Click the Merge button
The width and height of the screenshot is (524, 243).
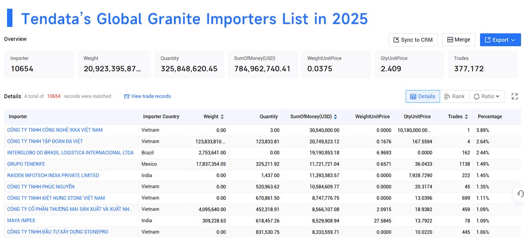458,40
